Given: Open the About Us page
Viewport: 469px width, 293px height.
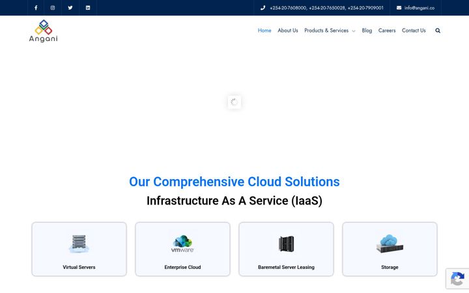Looking at the screenshot, I should coord(288,31).
